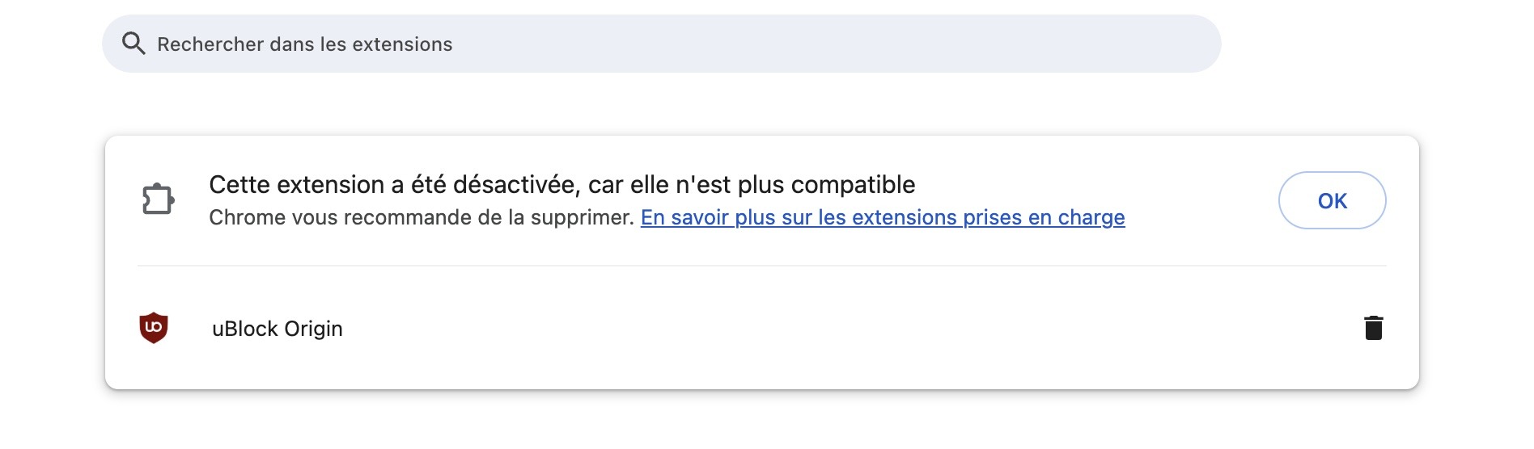This screenshot has width=1534, height=449.
Task: Click inside the extensions search bar
Action: 661,44
